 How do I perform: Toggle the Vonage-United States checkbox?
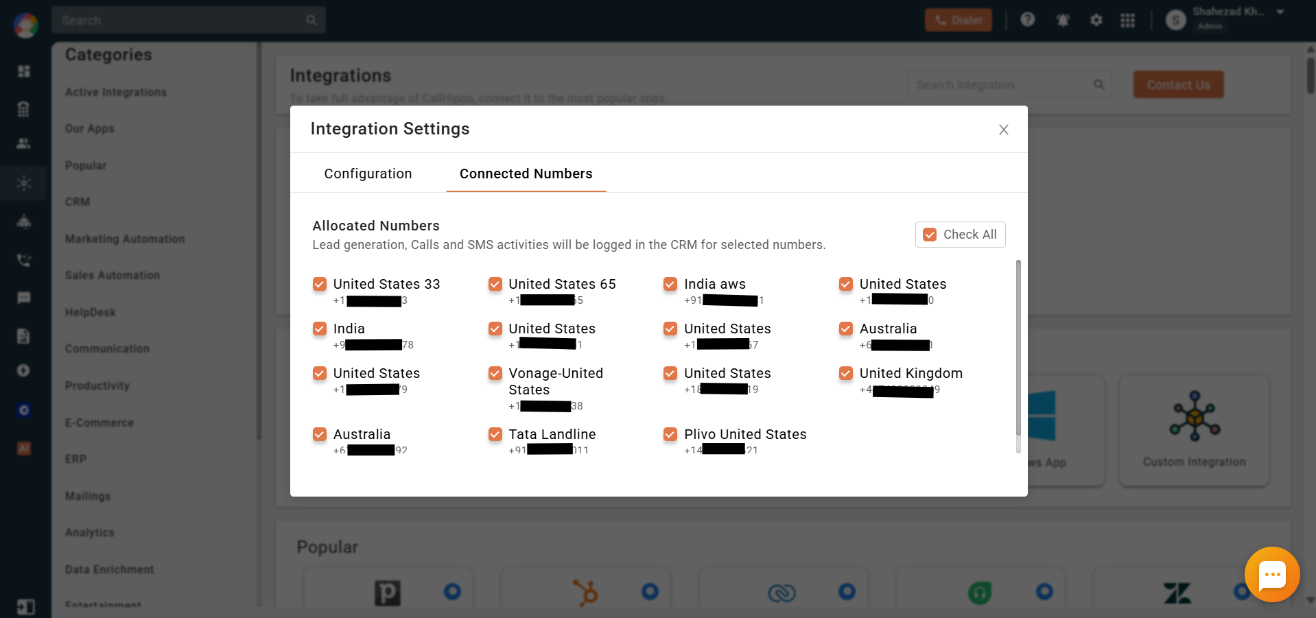[x=495, y=373]
